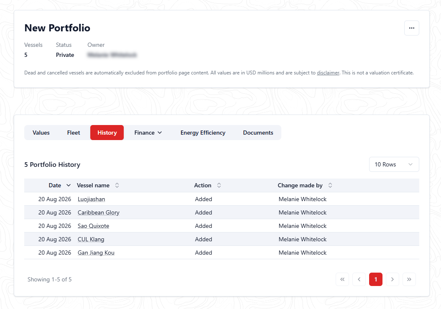Viewport: 441px width, 309px height.
Task: Click the Private status value
Action: pos(65,55)
